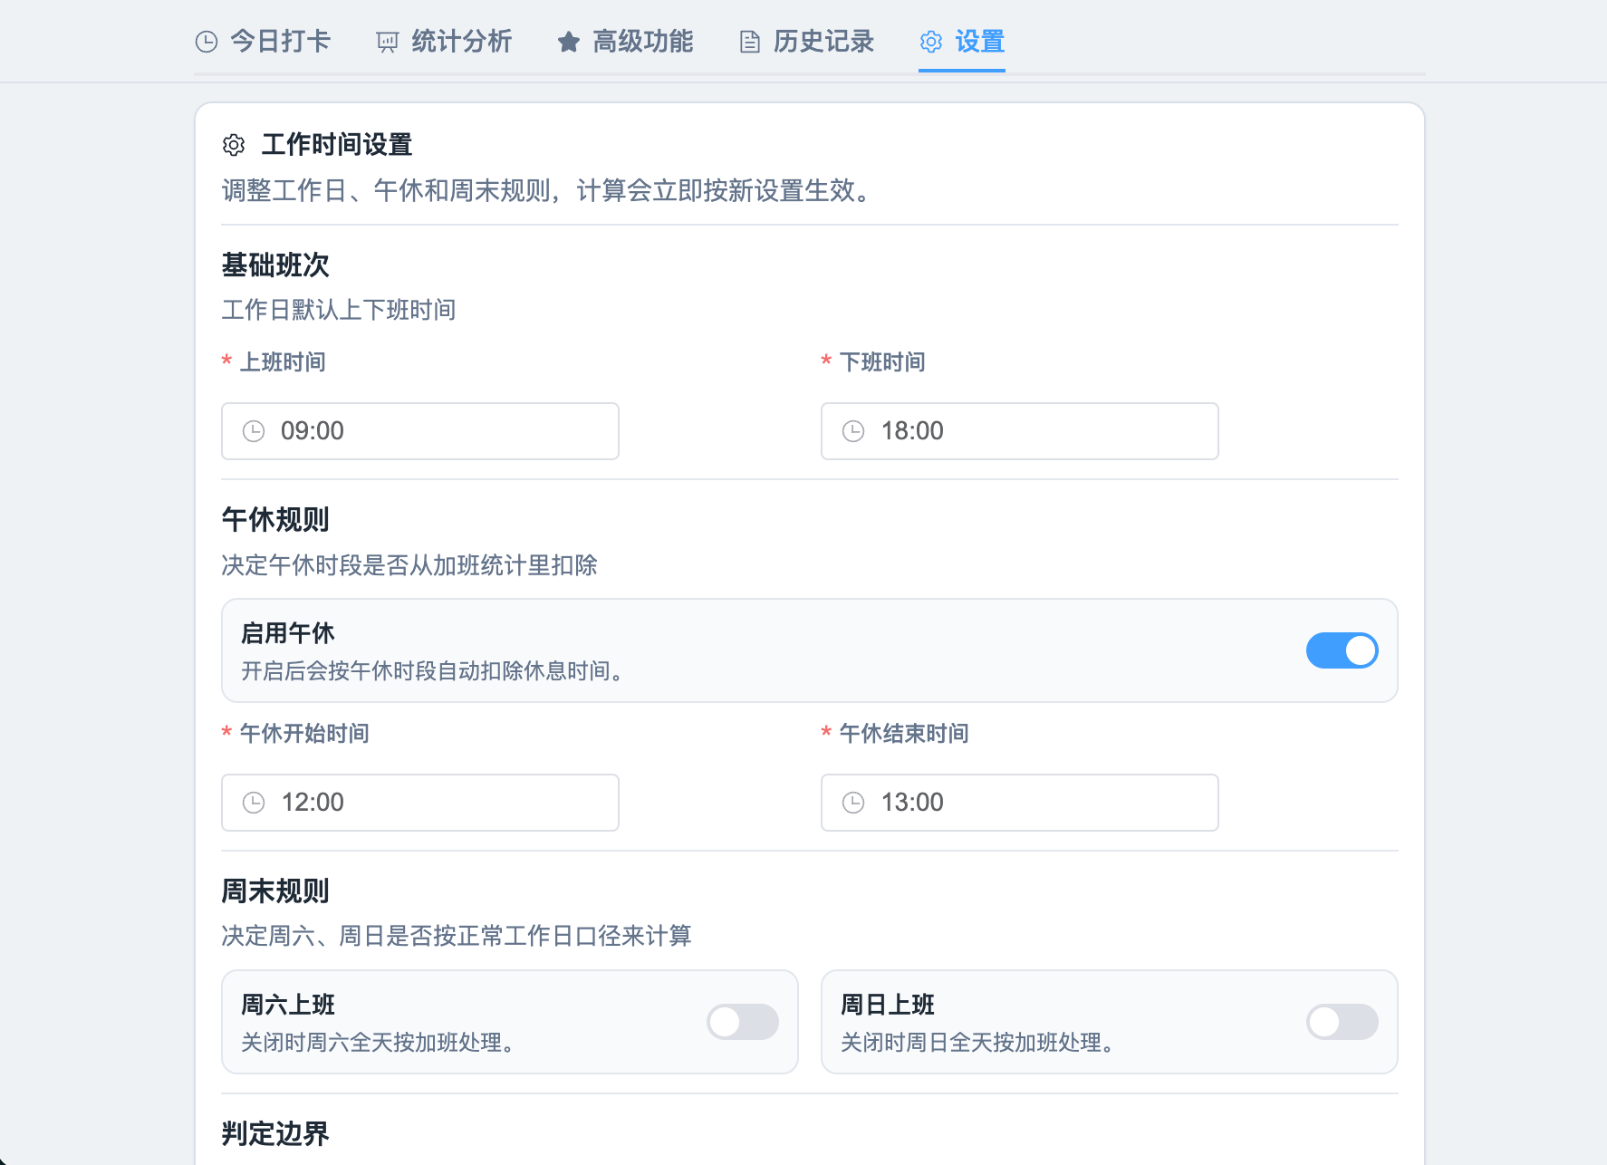Disable the 启用午休 switch
The image size is (1607, 1165).
(x=1342, y=650)
